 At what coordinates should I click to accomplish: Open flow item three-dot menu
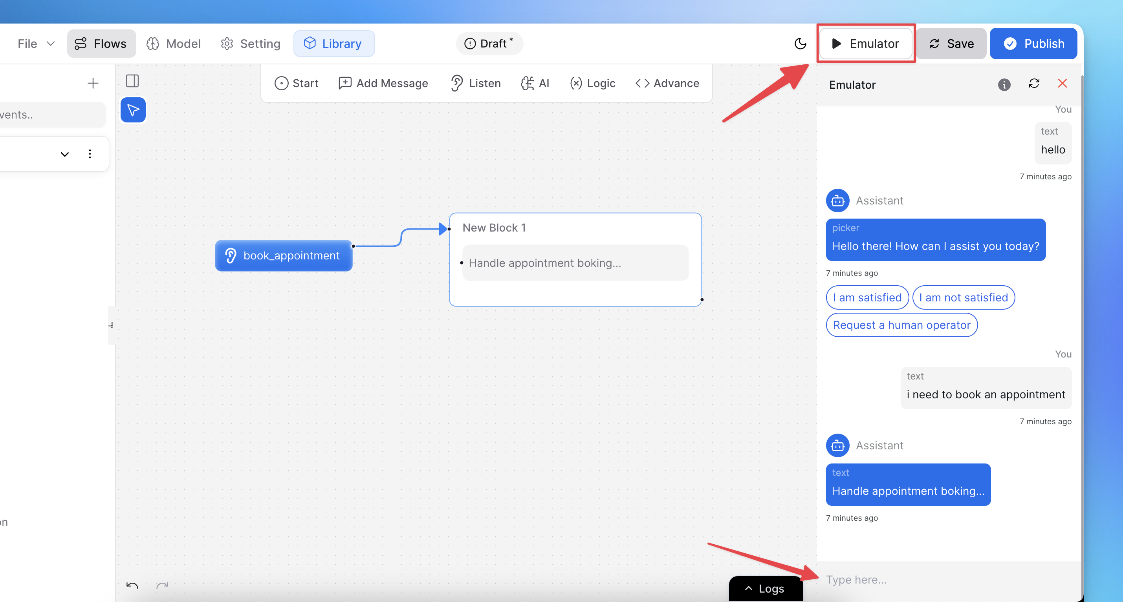click(90, 154)
